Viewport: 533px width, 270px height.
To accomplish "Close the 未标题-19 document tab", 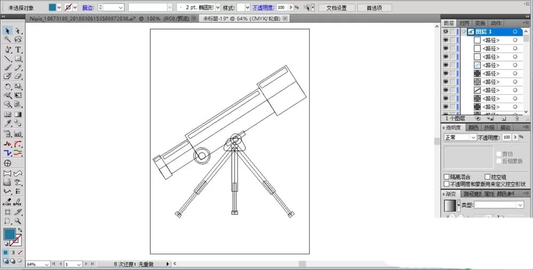I will [x=285, y=19].
